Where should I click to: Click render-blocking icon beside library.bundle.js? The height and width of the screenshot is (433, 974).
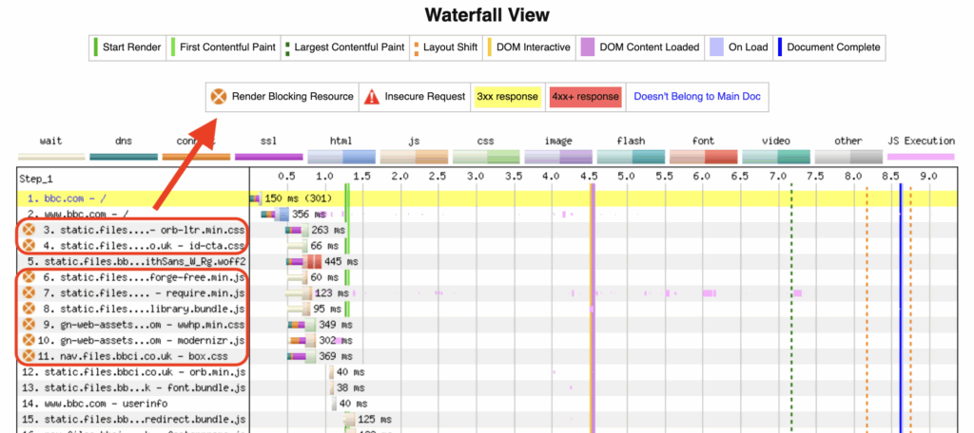point(28,309)
